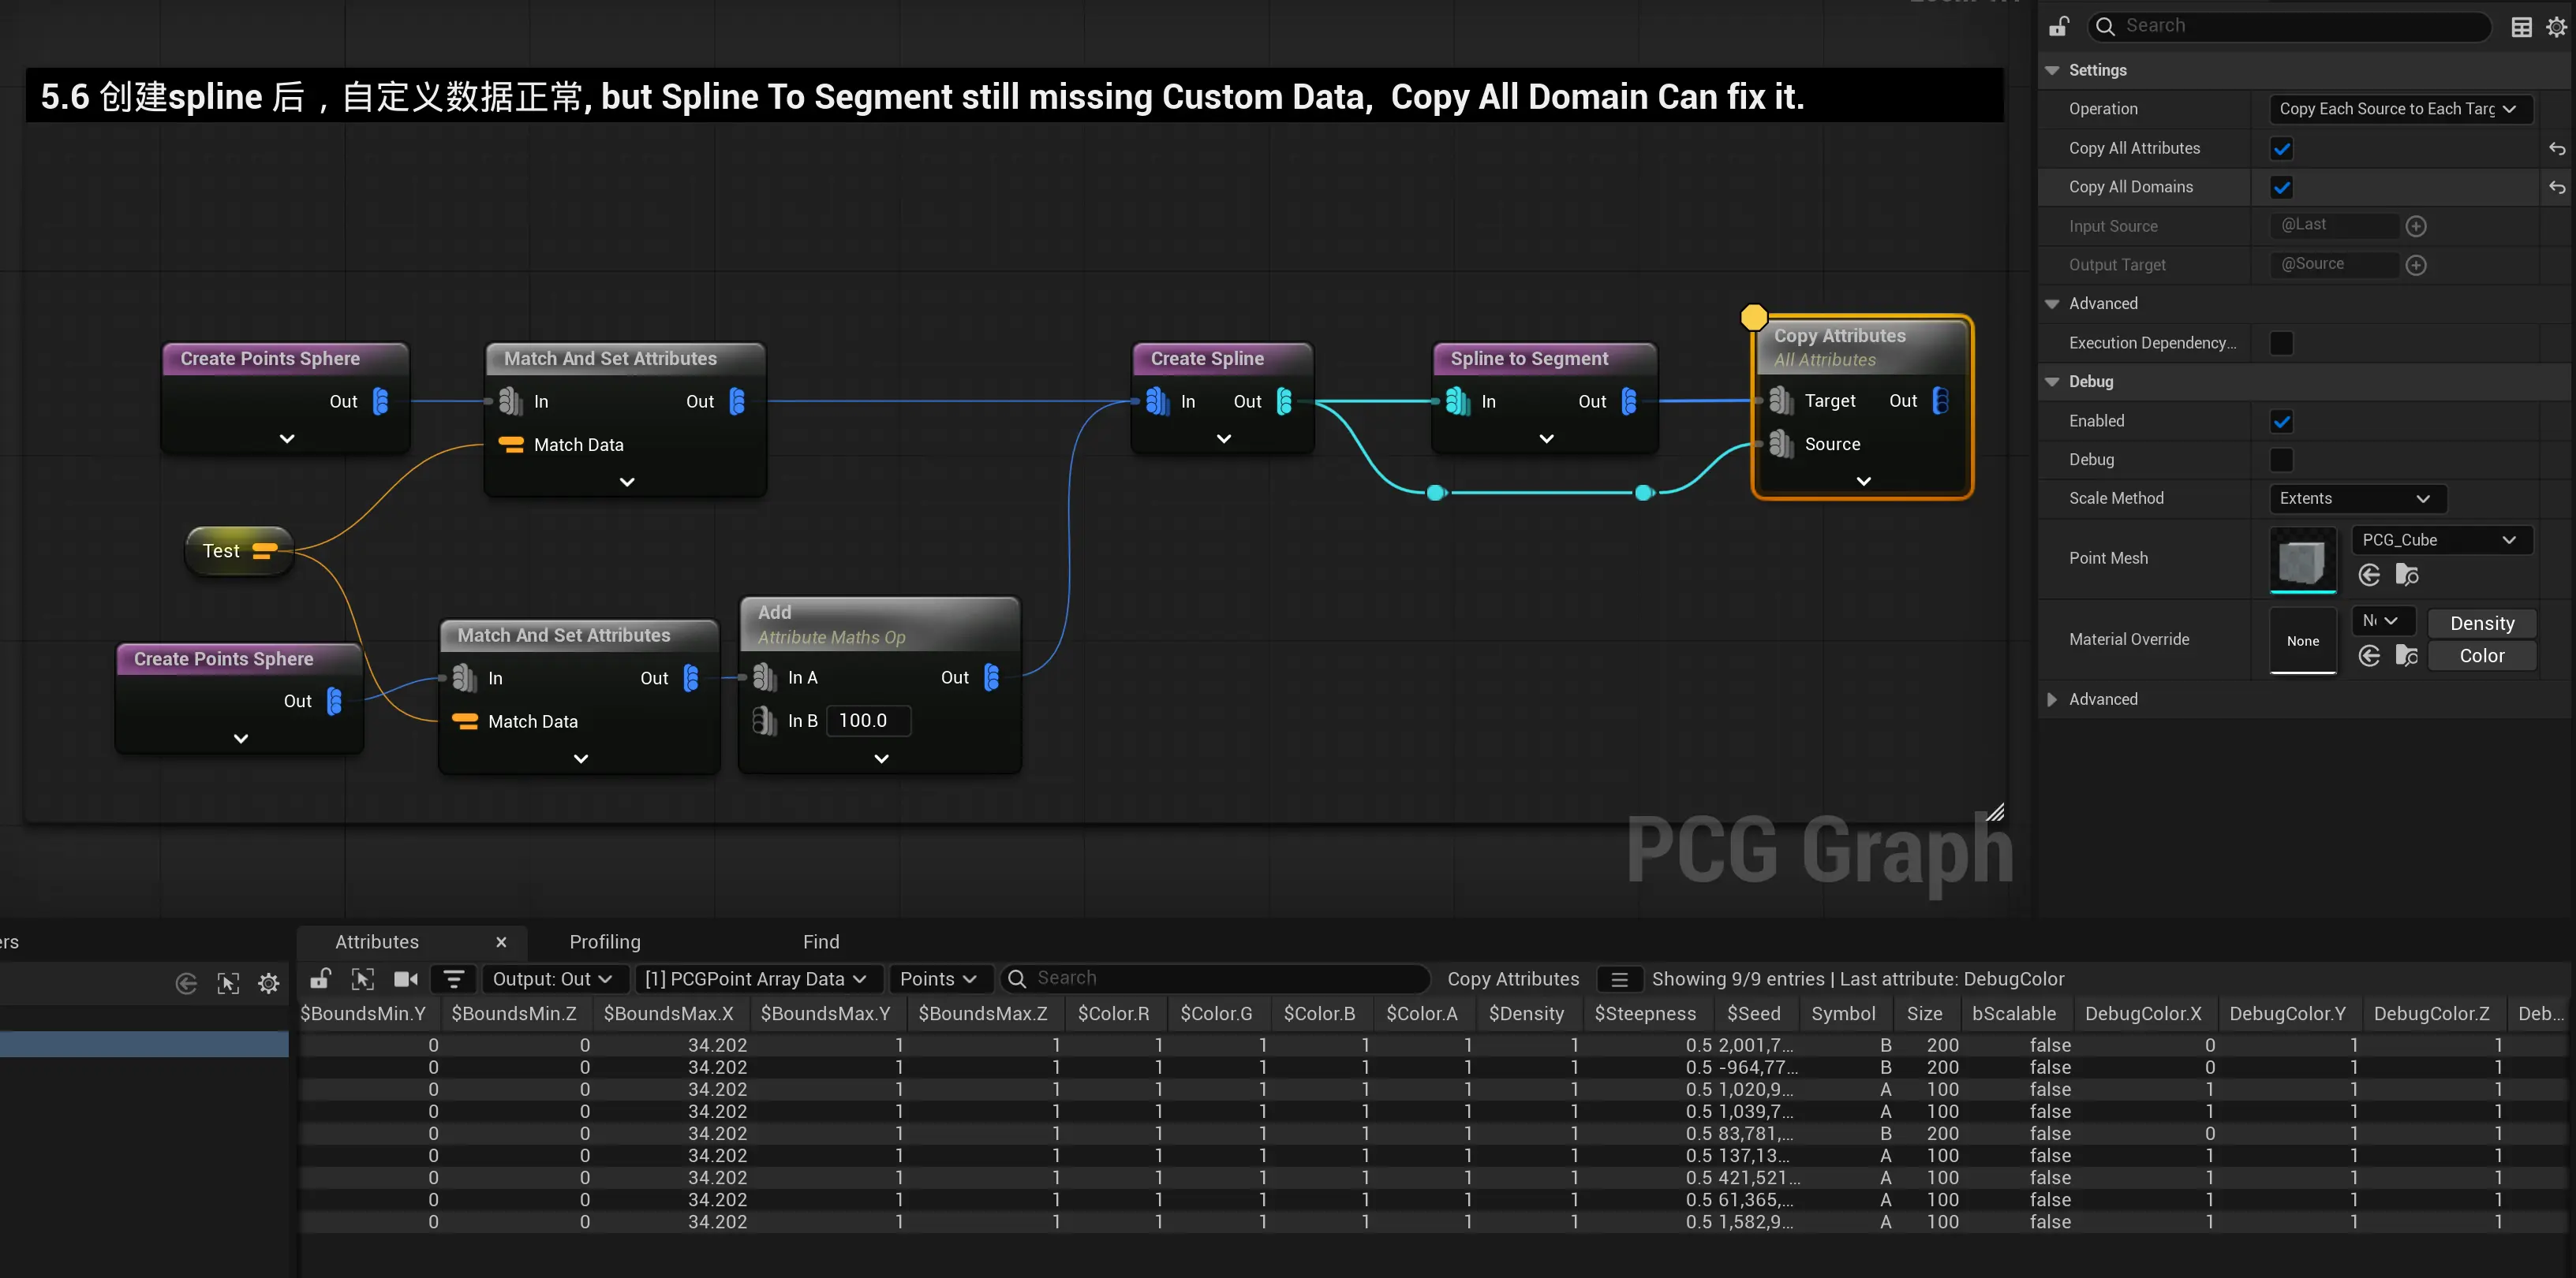Click the grid view icon in the details panel
The width and height of the screenshot is (2576, 1278).
click(2521, 27)
